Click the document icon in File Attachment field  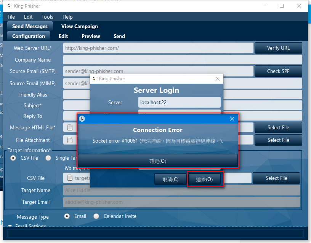pos(70,140)
